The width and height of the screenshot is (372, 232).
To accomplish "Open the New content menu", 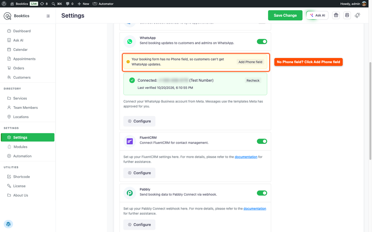I will (83, 4).
